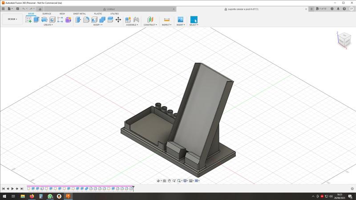The width and height of the screenshot is (356, 200).
Task: Select the Create Sketch tool
Action: (28, 20)
